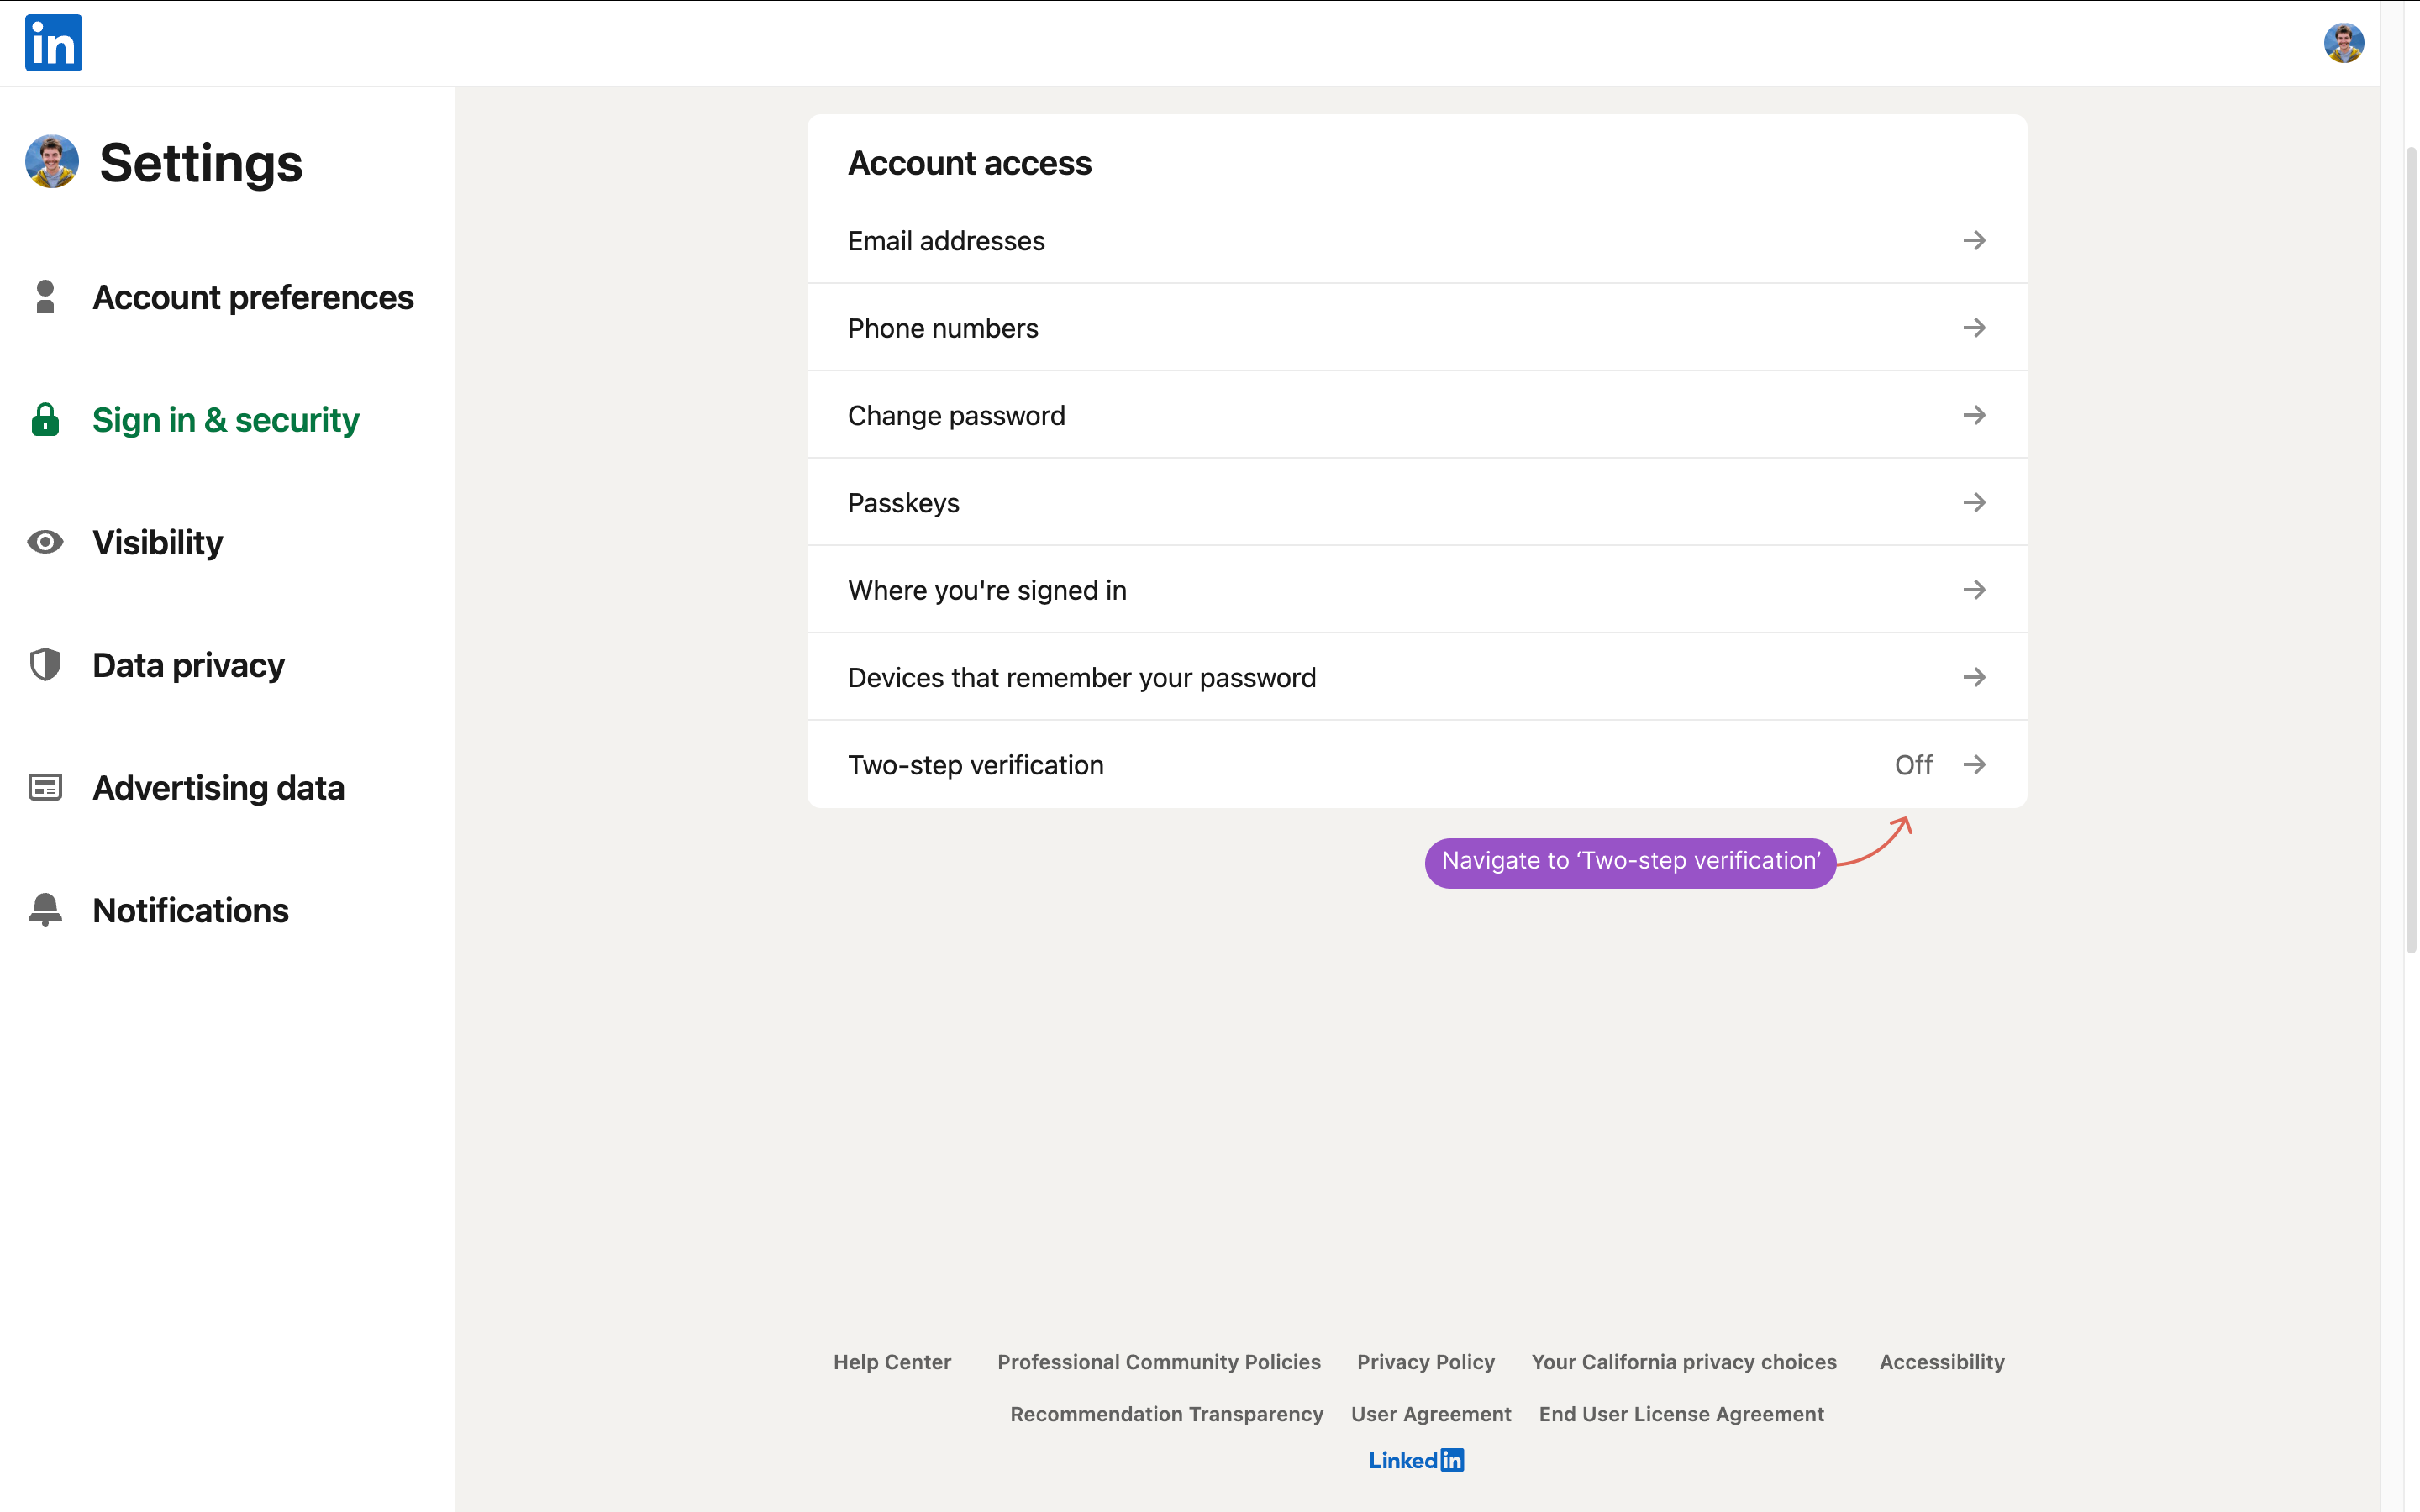
Task: Open your profile avatar menu top right
Action: [x=2345, y=42]
